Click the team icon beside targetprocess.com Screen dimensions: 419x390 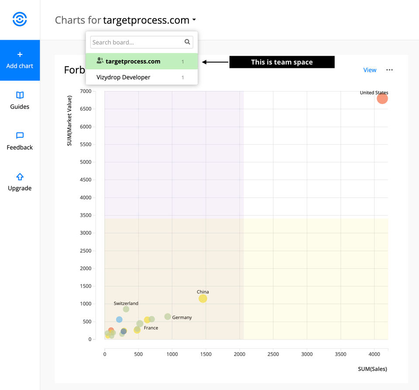[x=100, y=61]
